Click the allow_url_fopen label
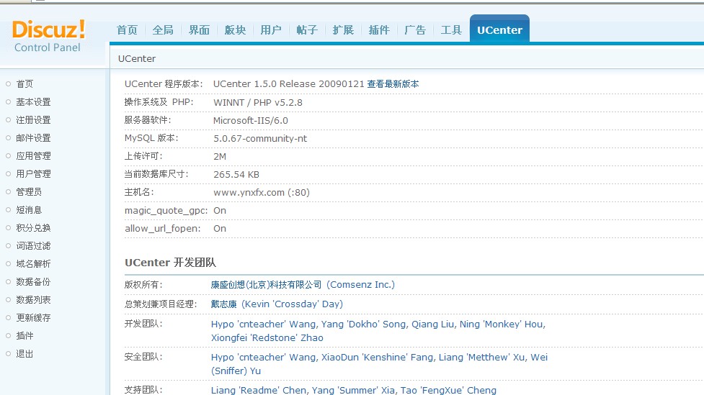704x395 pixels. click(162, 229)
